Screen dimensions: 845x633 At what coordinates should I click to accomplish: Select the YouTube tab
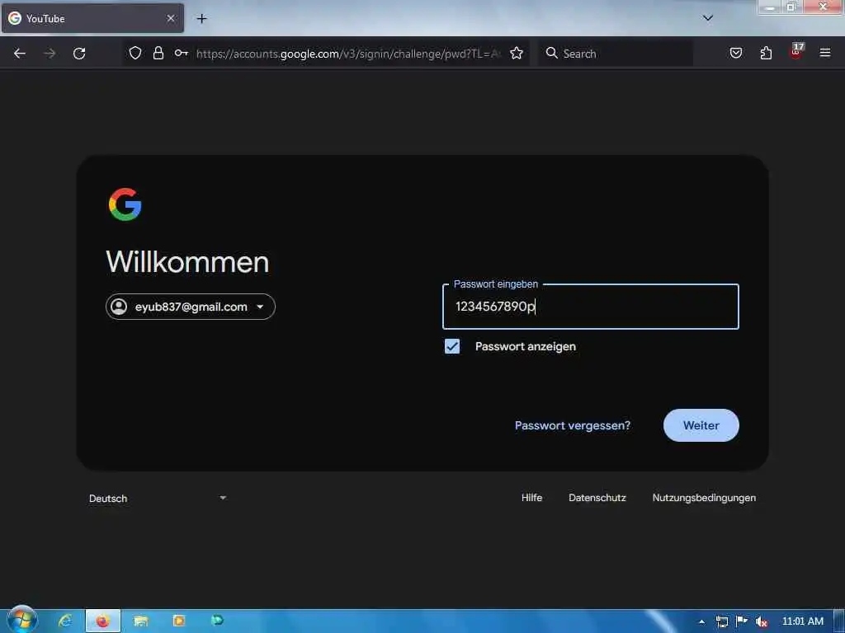pos(92,18)
